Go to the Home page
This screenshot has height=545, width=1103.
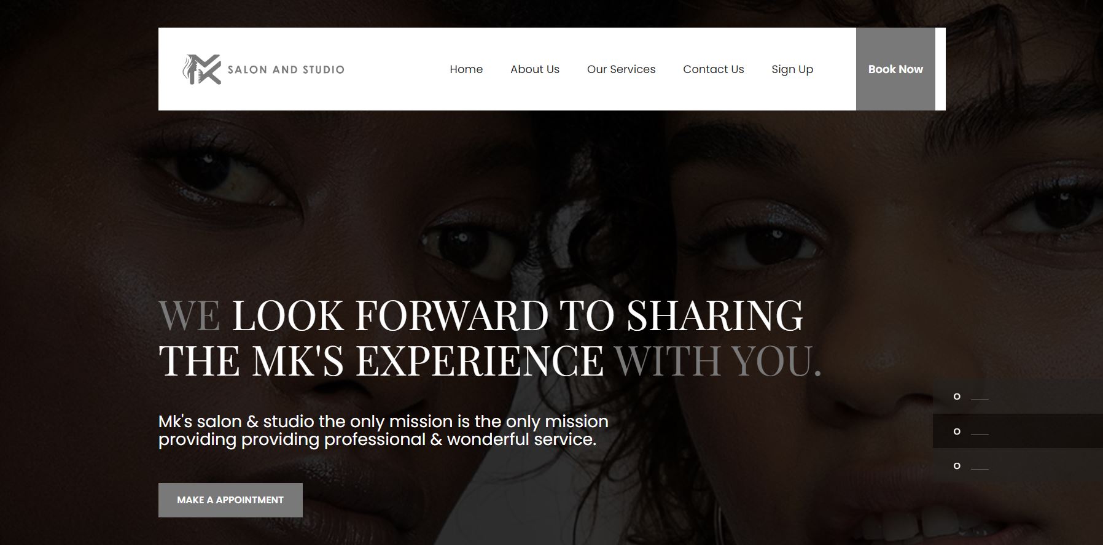click(466, 69)
